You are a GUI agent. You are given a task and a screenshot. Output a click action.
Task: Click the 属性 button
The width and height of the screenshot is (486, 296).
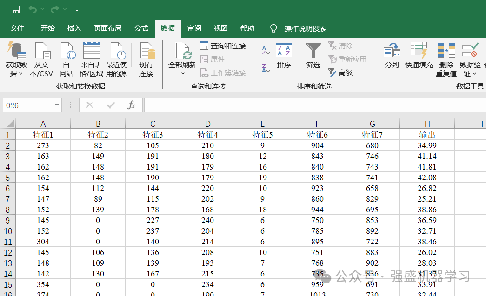coord(213,59)
